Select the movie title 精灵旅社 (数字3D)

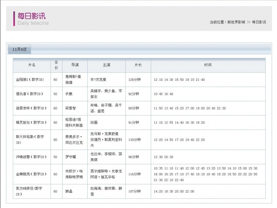point(31,122)
